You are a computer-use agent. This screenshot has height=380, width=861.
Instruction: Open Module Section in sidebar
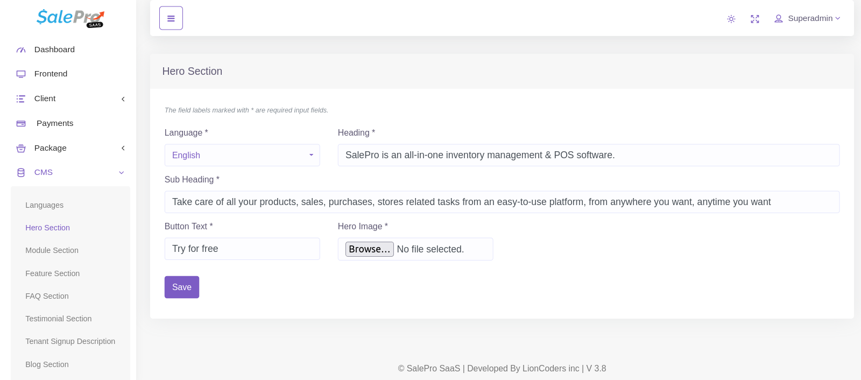(x=52, y=250)
